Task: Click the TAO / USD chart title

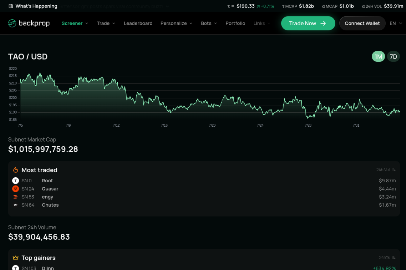Action: pos(28,57)
